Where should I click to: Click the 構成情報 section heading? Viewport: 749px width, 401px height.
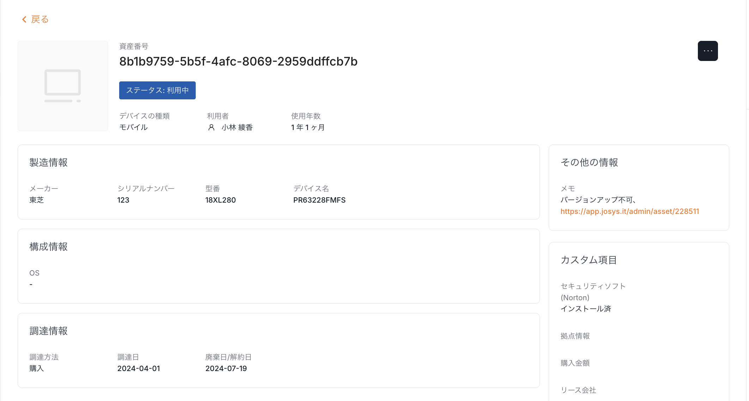pyautogui.click(x=49, y=247)
